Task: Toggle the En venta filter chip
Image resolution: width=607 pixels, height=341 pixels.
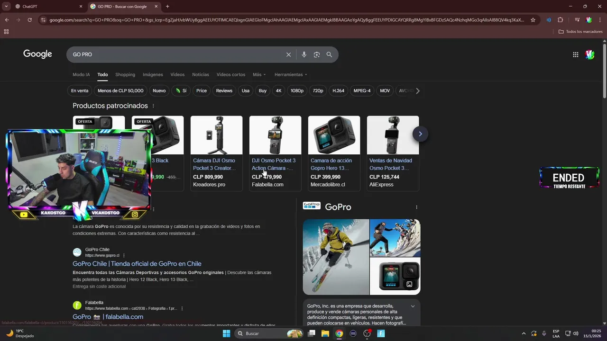Action: tap(80, 90)
